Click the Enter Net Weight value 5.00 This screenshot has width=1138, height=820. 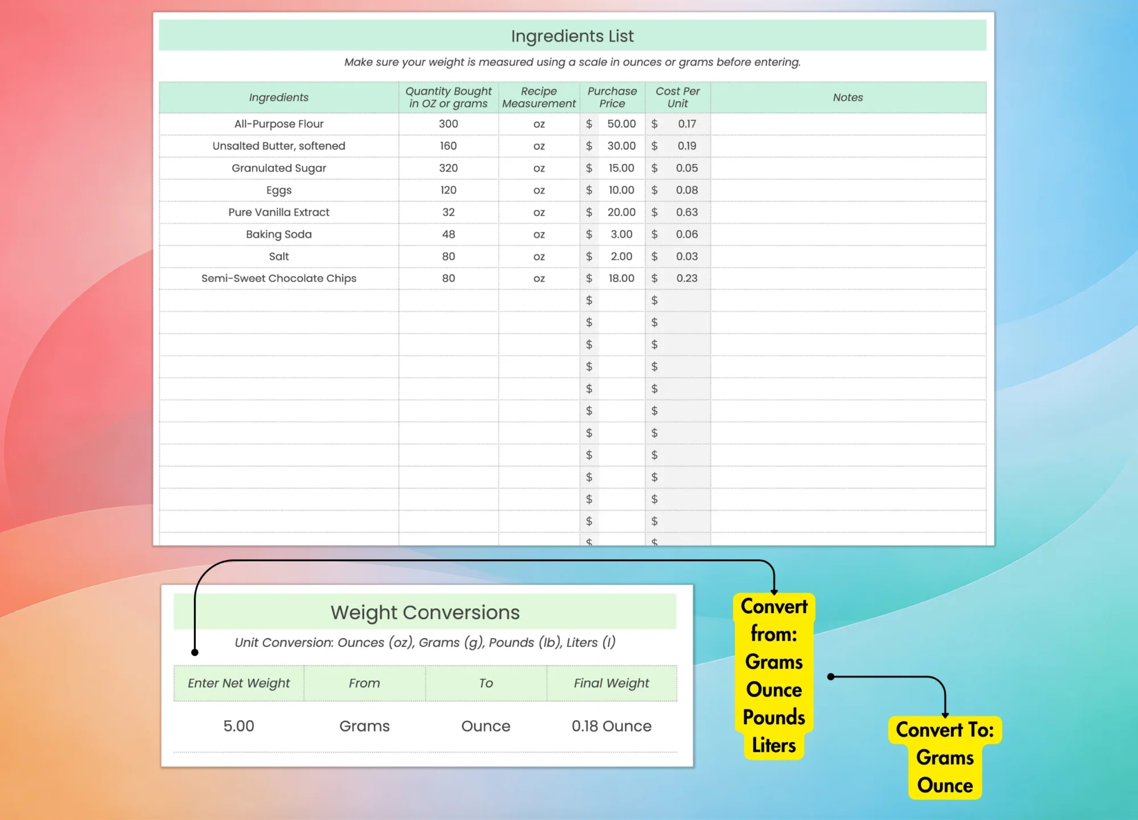238,726
